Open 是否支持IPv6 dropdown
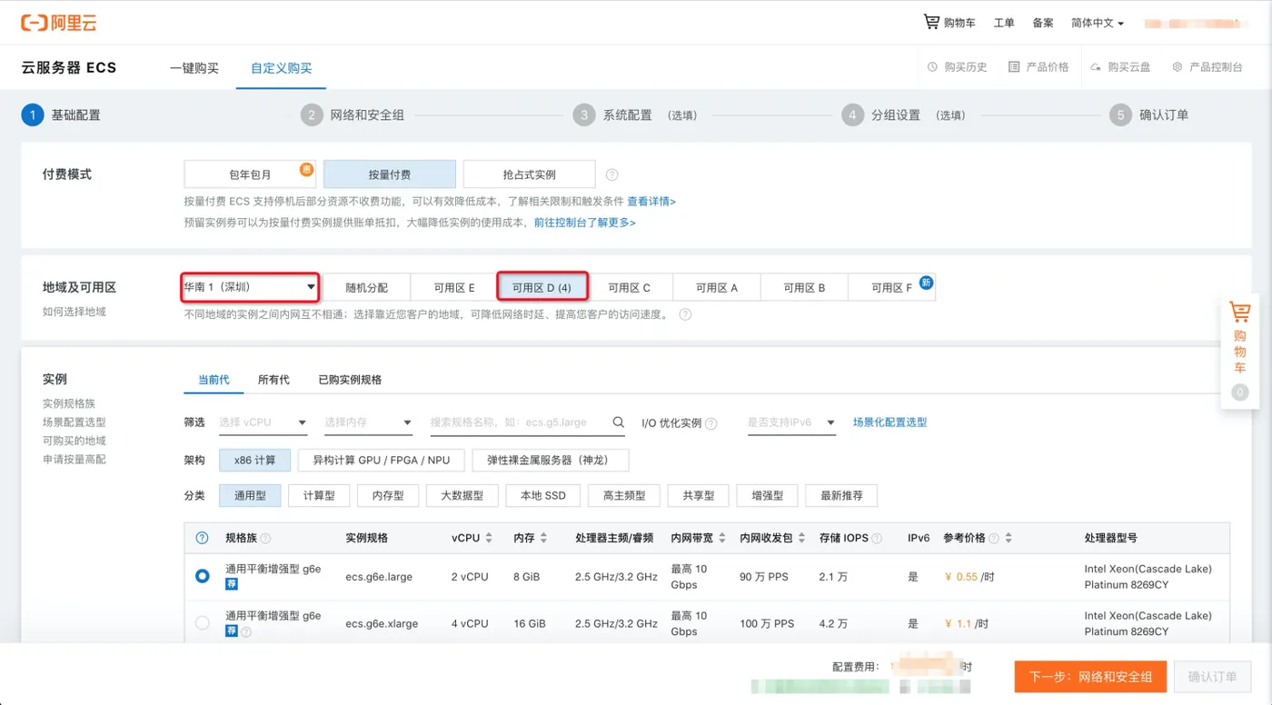 tap(791, 422)
